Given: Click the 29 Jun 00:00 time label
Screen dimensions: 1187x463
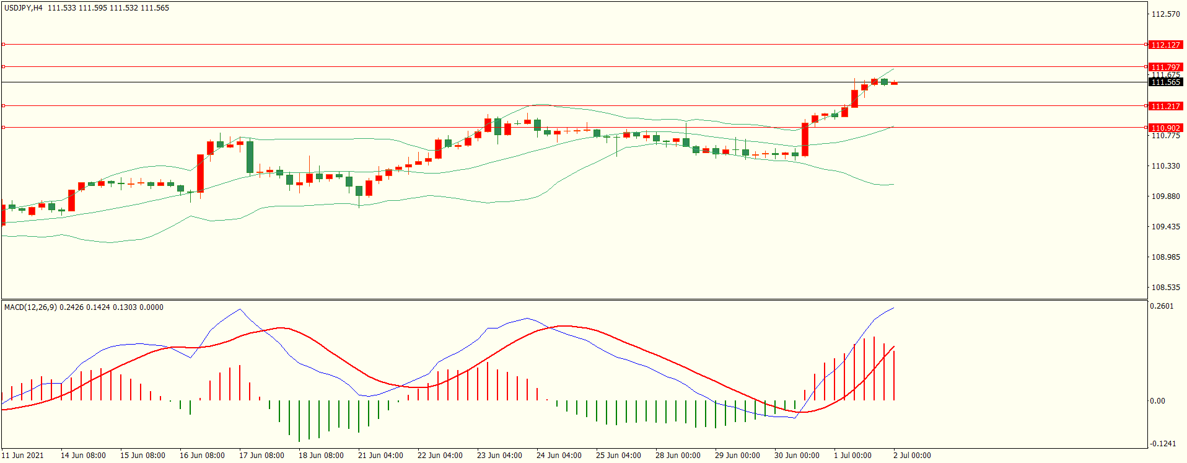Looking at the screenshot, I should [x=737, y=456].
